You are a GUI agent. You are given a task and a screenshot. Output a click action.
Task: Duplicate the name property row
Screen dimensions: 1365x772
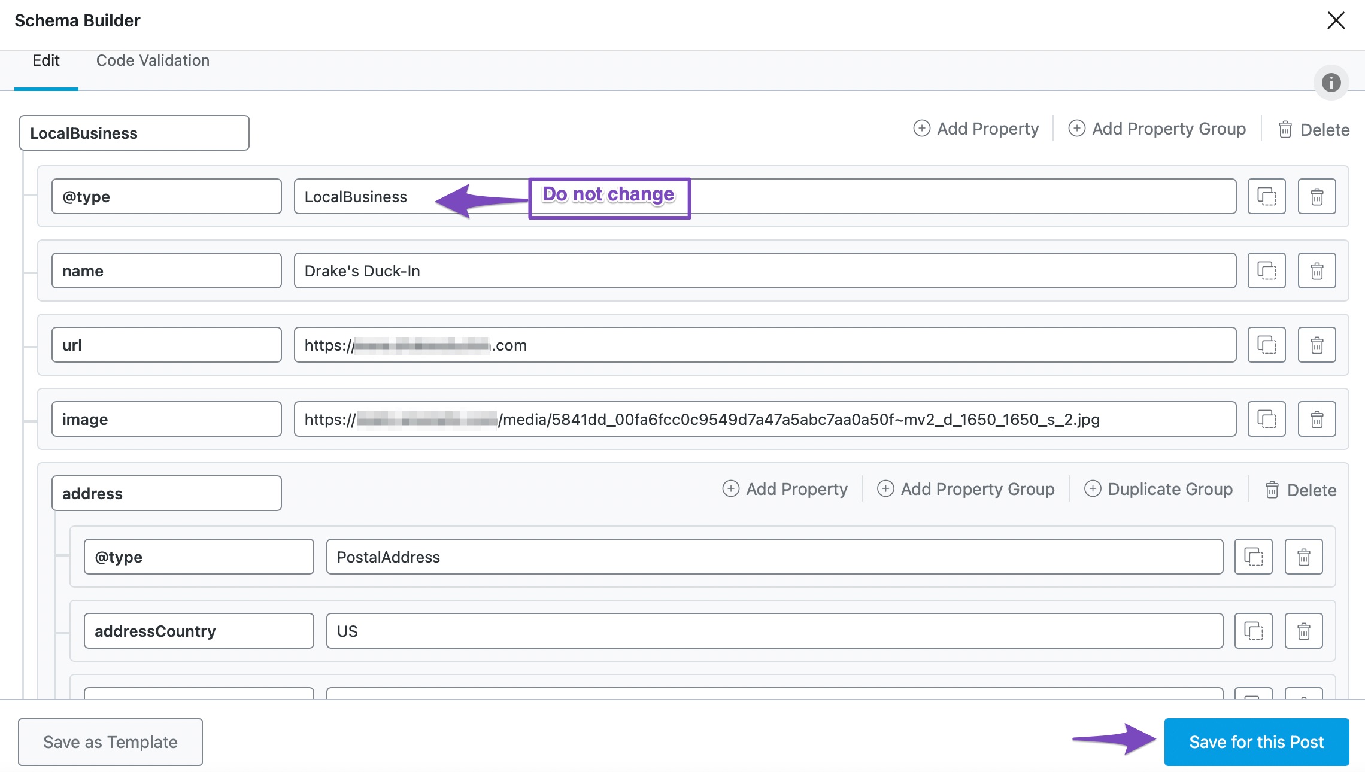click(1266, 270)
